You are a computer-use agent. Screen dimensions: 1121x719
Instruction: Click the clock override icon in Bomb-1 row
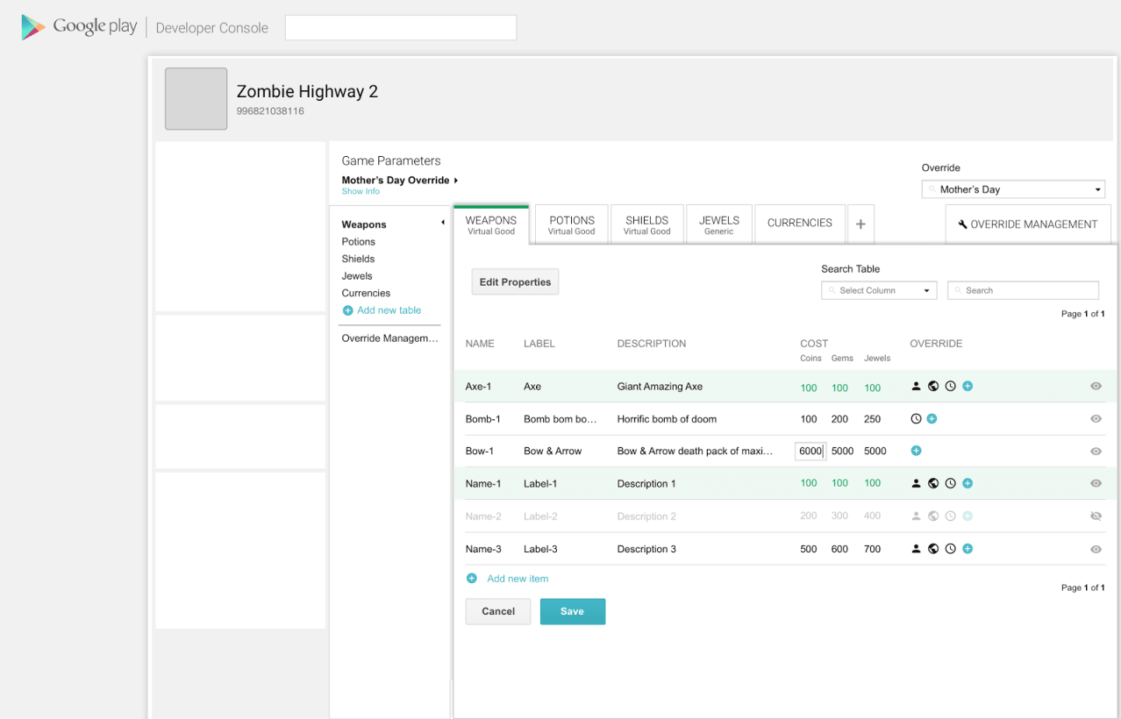point(917,419)
